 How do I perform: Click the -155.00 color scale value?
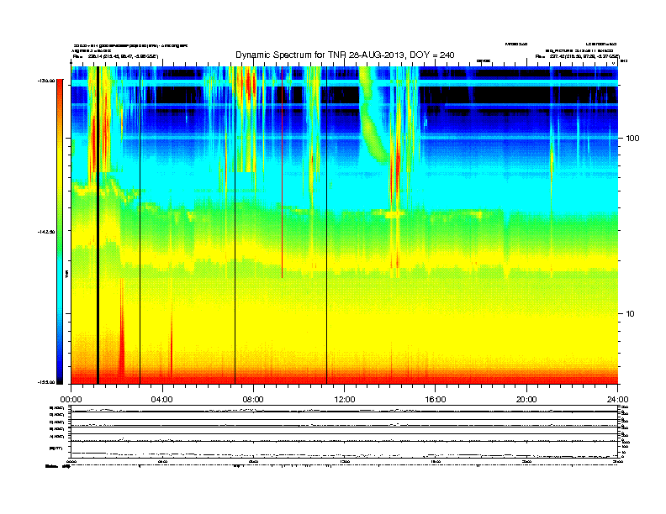click(46, 382)
